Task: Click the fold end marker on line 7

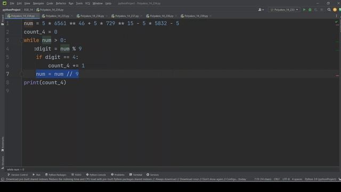Action: pyautogui.click(x=21, y=74)
